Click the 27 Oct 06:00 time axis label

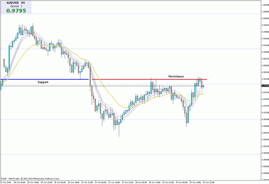tap(101, 182)
